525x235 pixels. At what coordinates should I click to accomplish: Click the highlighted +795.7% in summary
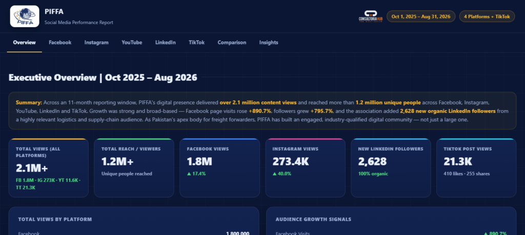[322, 111]
